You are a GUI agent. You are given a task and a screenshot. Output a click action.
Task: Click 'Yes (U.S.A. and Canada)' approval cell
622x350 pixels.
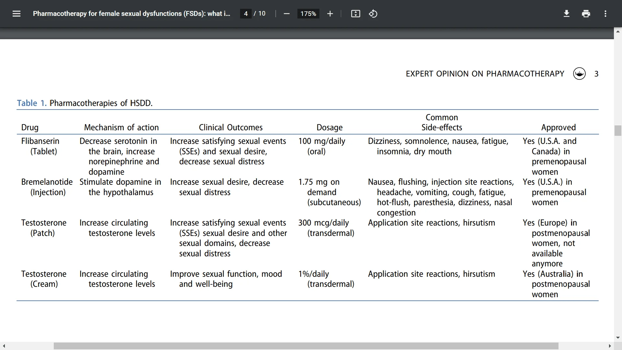(554, 156)
